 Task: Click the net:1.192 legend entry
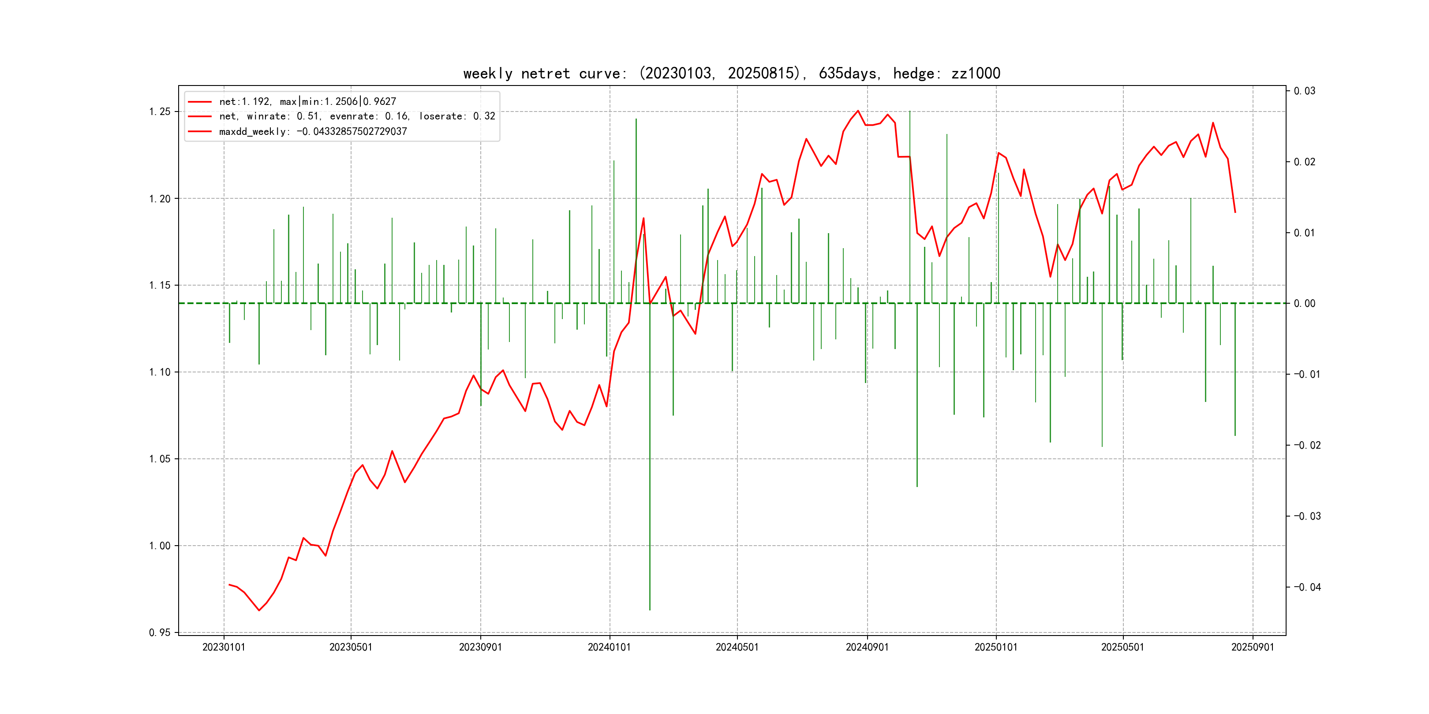point(307,101)
